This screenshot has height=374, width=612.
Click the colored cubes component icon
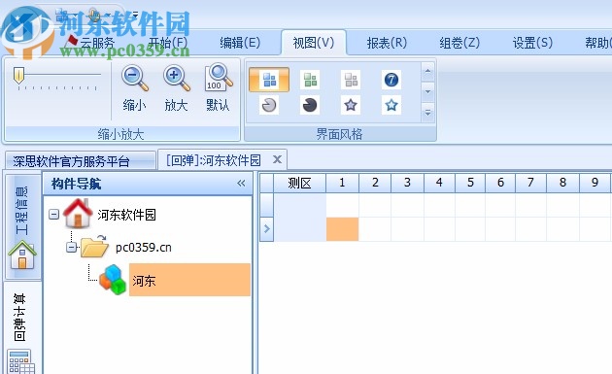tap(114, 280)
